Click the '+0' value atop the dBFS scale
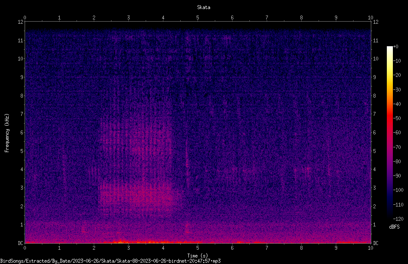The width and height of the screenshot is (408, 264). click(x=395, y=47)
